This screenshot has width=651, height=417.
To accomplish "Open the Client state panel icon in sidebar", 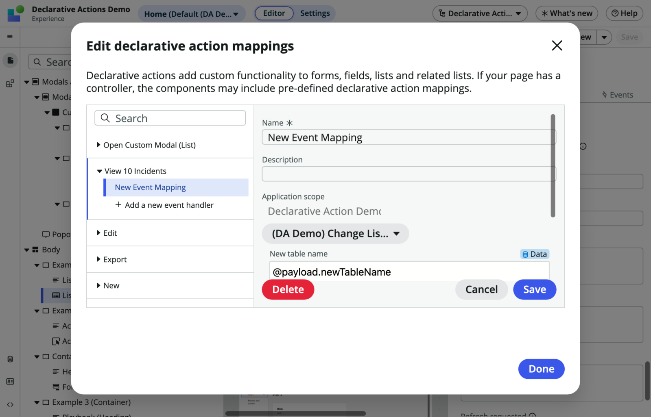I will click(x=10, y=381).
